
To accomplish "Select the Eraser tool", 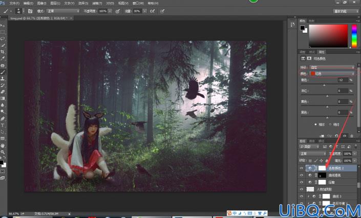I will click(x=3, y=92).
